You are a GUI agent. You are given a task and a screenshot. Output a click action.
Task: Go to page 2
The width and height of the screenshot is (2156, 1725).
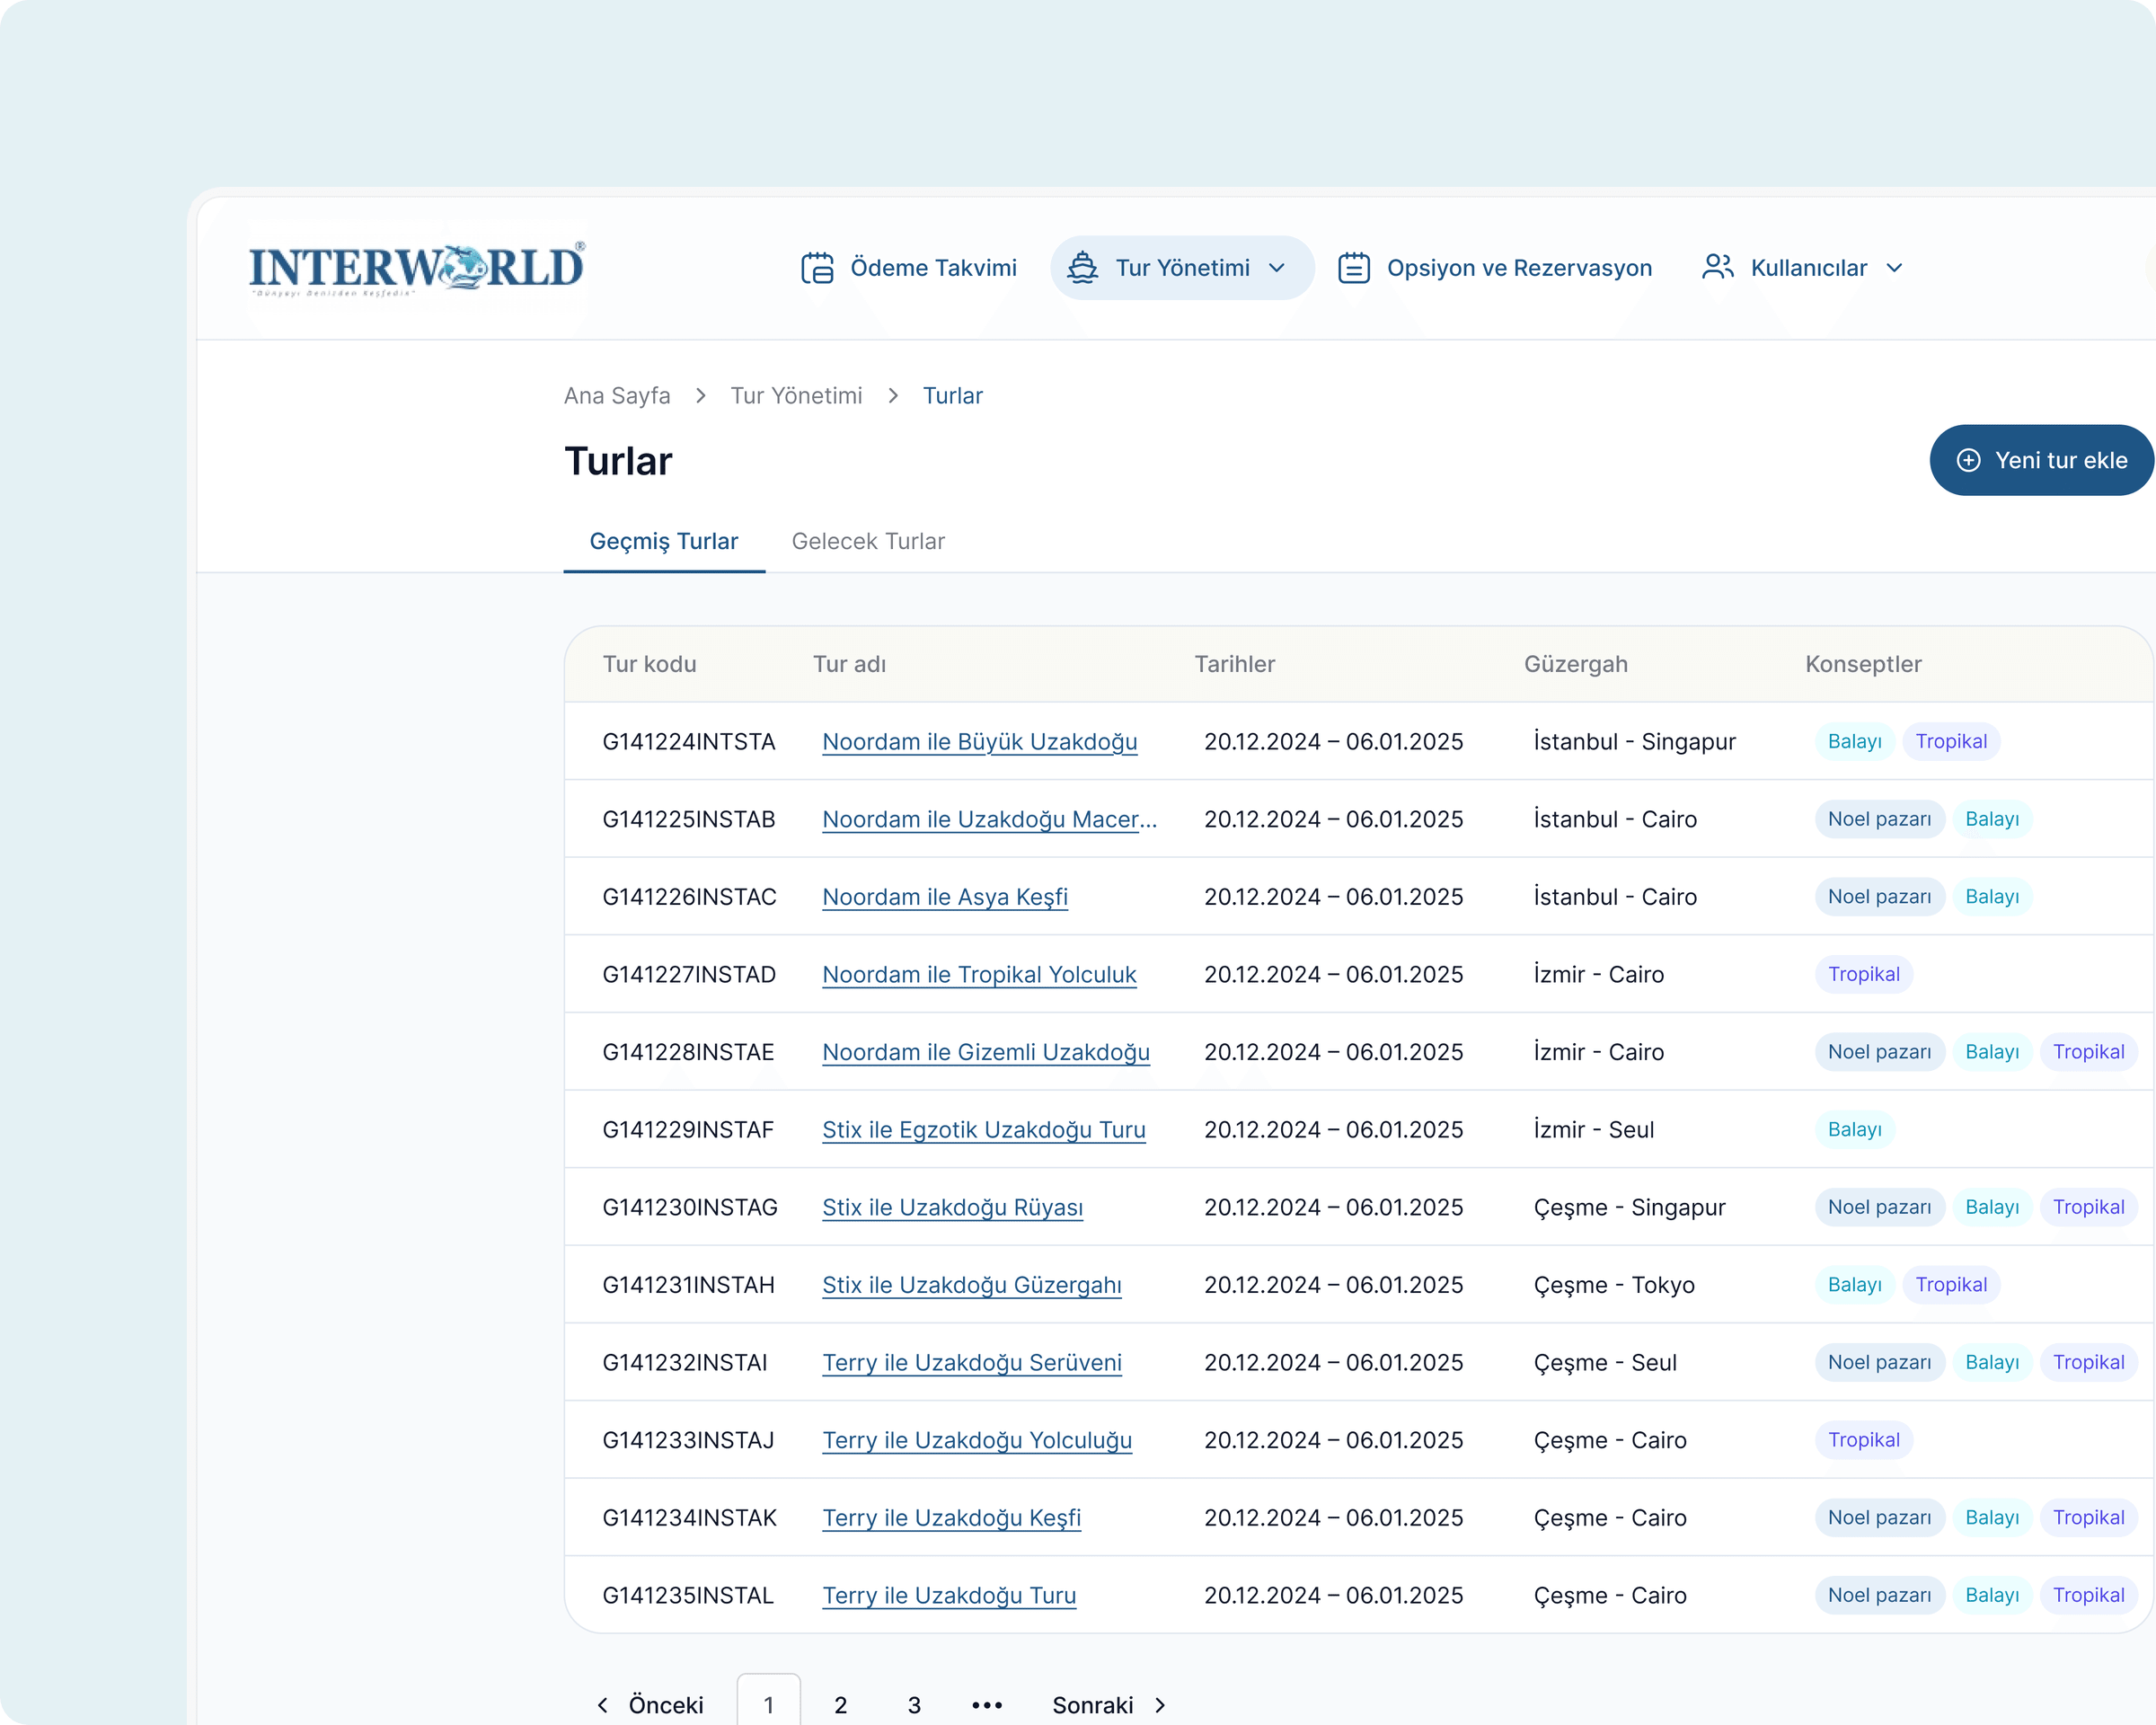click(841, 1705)
